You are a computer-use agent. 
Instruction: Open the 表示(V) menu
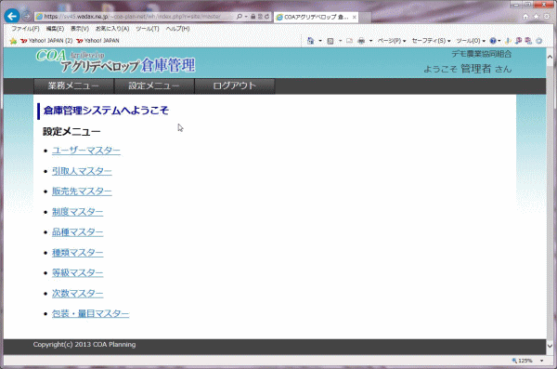[x=80, y=29]
